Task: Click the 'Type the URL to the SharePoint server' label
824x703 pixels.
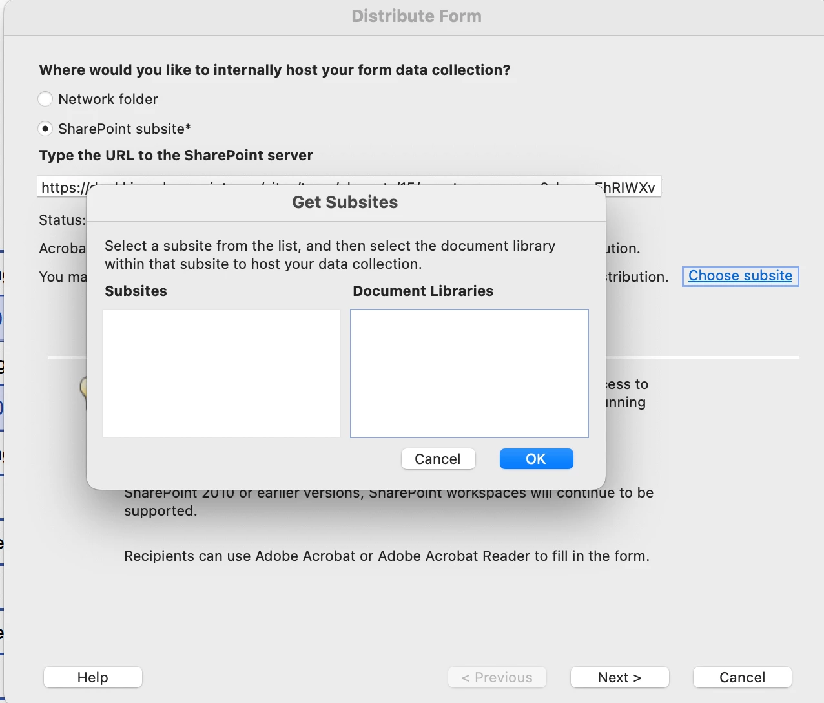Action: pyautogui.click(x=176, y=155)
